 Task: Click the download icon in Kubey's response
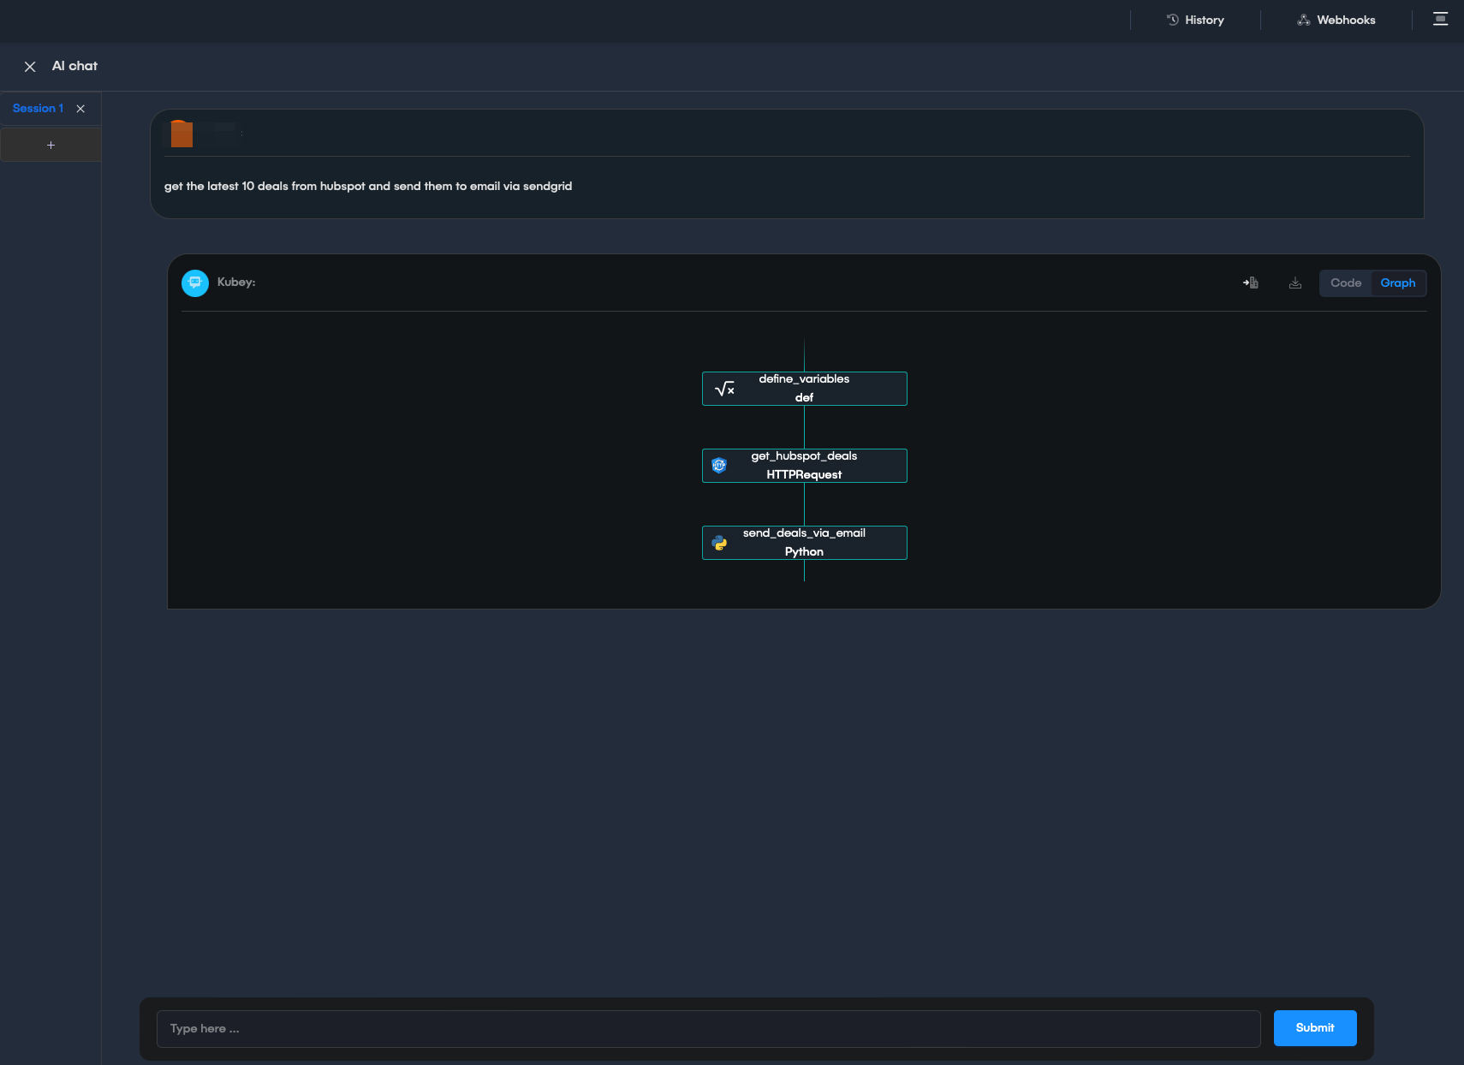1294,283
